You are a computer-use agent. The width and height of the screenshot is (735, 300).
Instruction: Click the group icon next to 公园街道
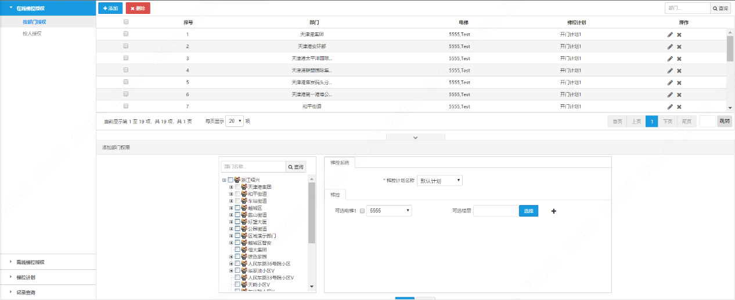coord(244,229)
